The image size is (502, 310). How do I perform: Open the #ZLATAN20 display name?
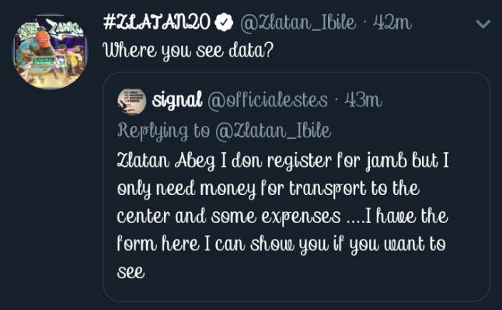tap(157, 23)
